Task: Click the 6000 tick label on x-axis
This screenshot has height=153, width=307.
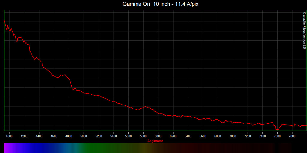Action: pyautogui.click(x=158, y=136)
